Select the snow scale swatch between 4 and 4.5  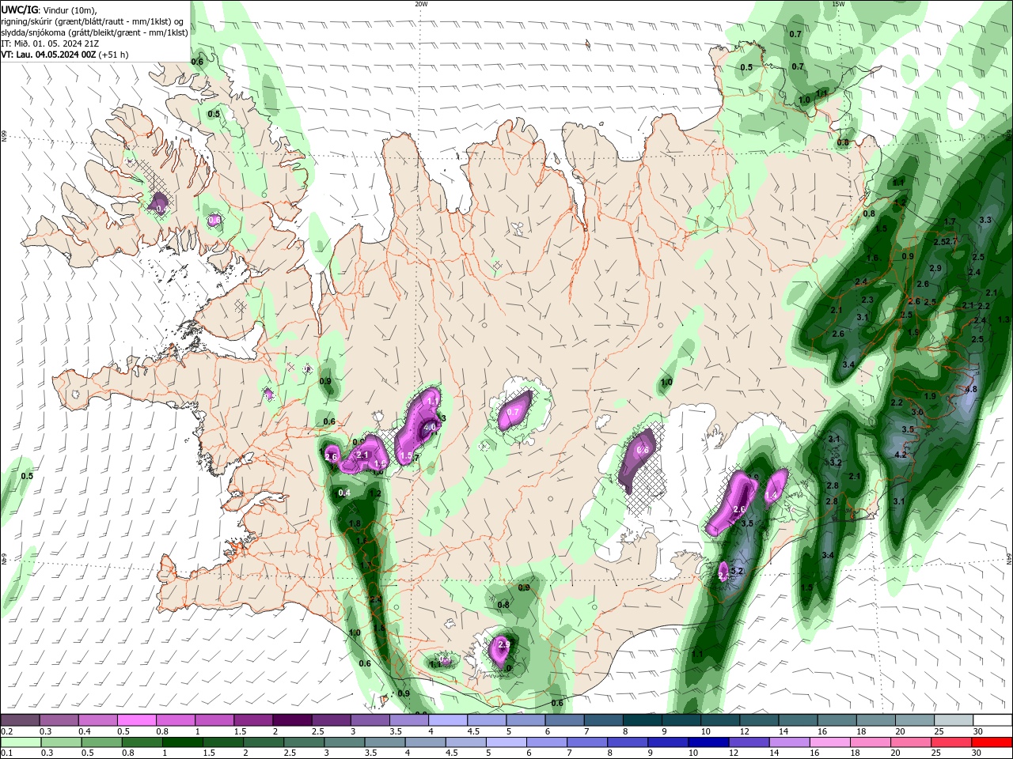pos(447,719)
